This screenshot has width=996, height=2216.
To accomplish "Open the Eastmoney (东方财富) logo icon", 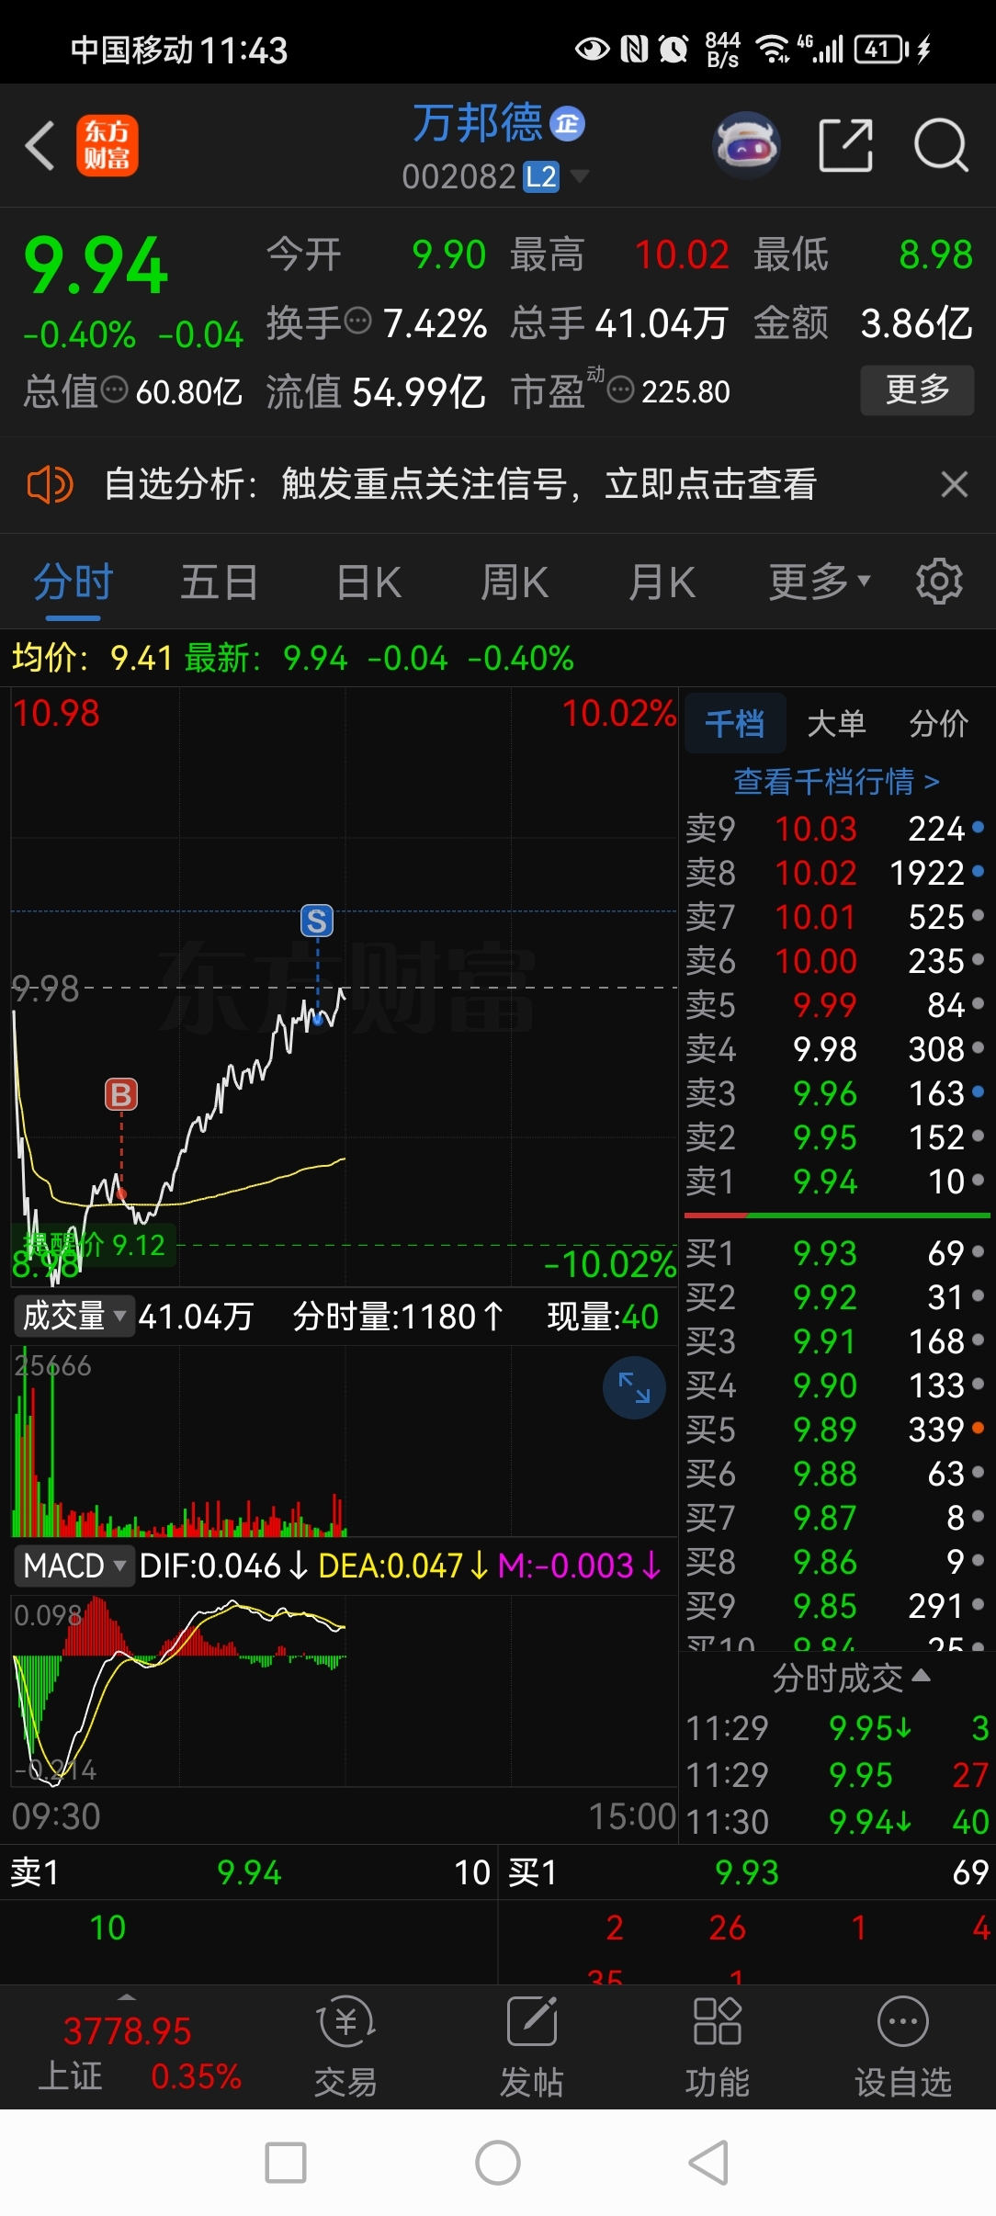I will tap(108, 145).
